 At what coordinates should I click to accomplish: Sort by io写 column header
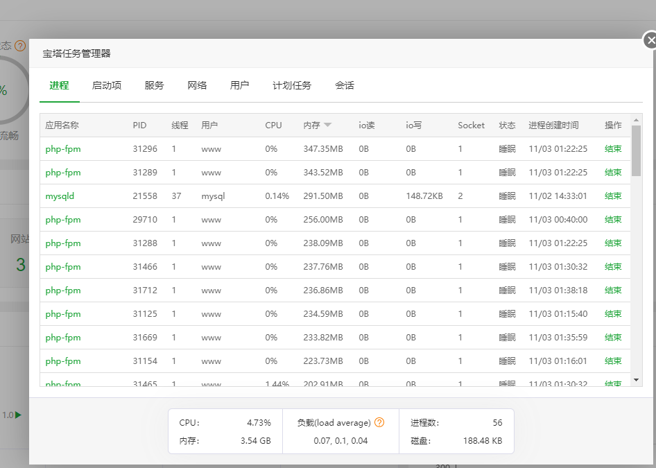tap(414, 125)
